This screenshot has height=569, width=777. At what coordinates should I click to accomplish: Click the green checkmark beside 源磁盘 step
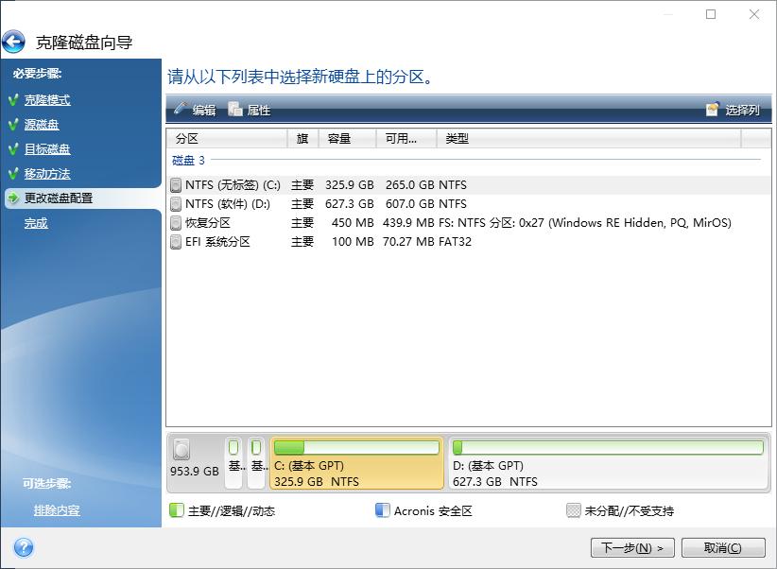click(14, 125)
